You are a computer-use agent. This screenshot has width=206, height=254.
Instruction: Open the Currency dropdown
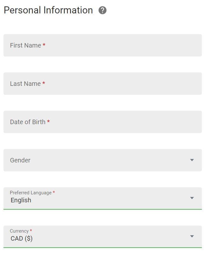point(103,237)
